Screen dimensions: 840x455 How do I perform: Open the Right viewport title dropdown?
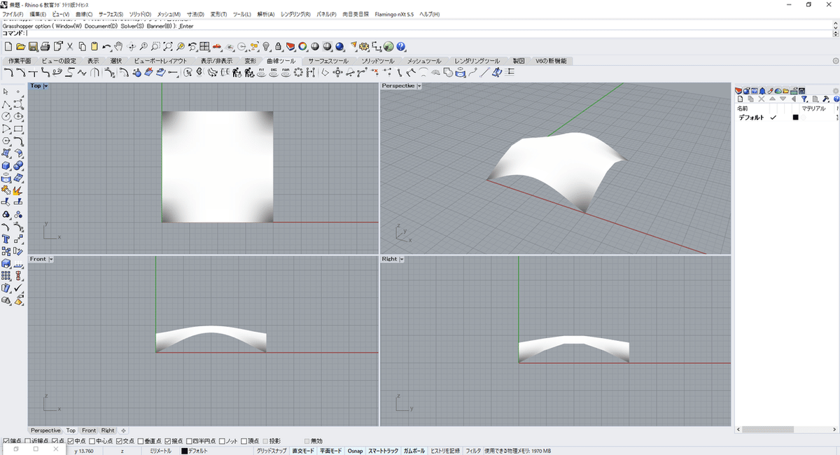click(403, 259)
